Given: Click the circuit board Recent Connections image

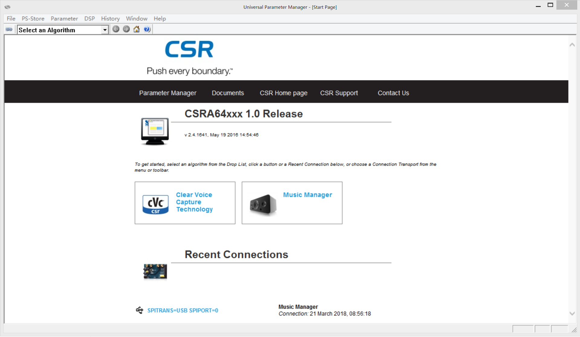Looking at the screenshot, I should pyautogui.click(x=155, y=271).
